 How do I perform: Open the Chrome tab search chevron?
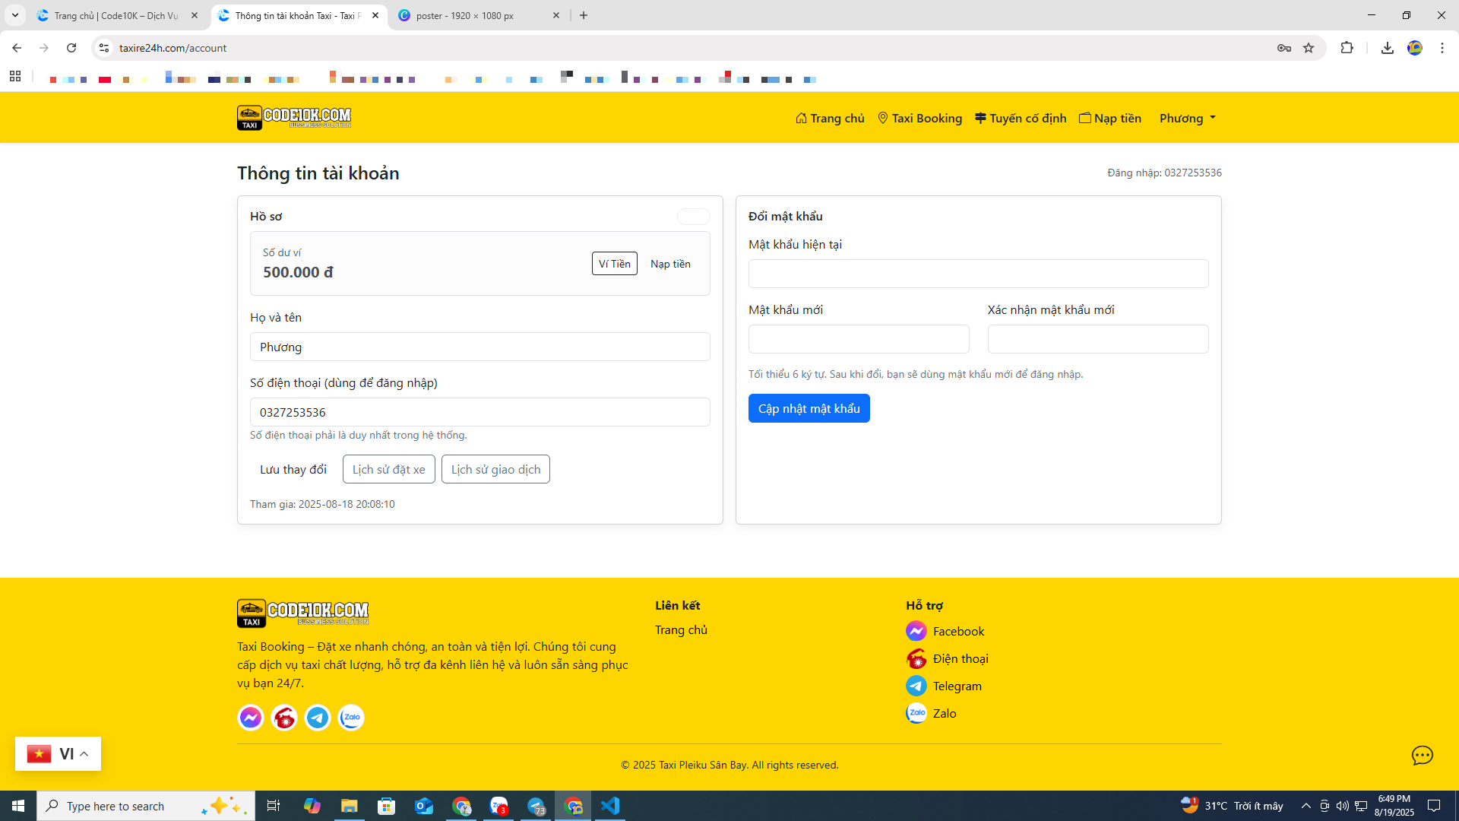(15, 15)
